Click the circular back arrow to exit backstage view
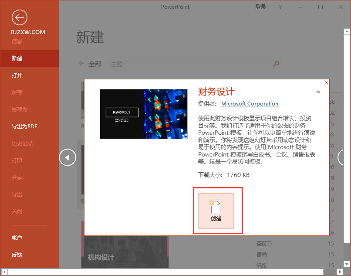Screen dimensions: 351x276 (19, 17)
